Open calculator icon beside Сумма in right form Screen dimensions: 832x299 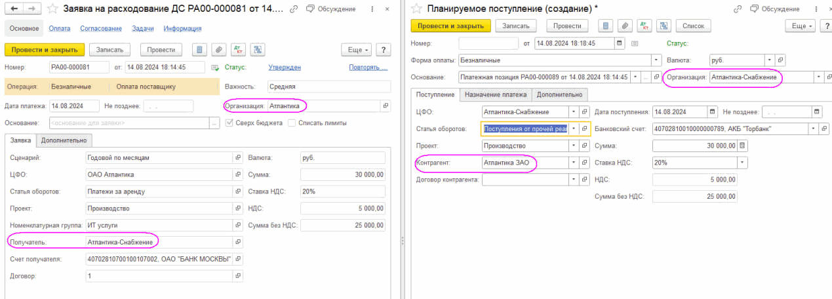pos(743,146)
